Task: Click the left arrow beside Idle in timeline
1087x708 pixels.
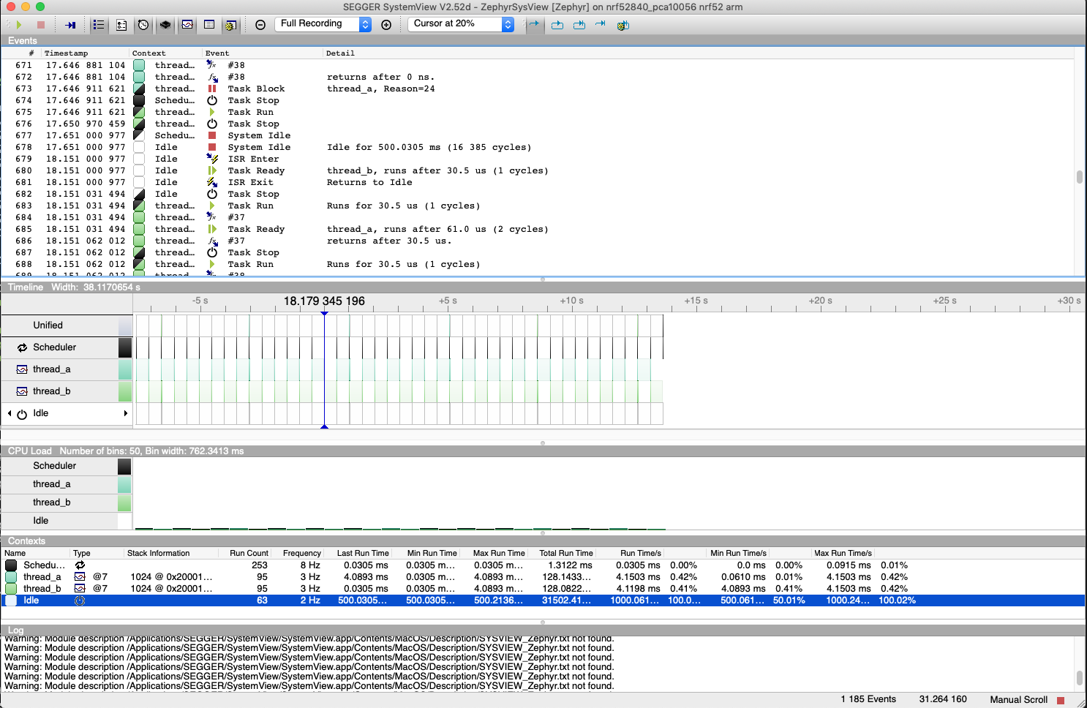Action: [10, 413]
